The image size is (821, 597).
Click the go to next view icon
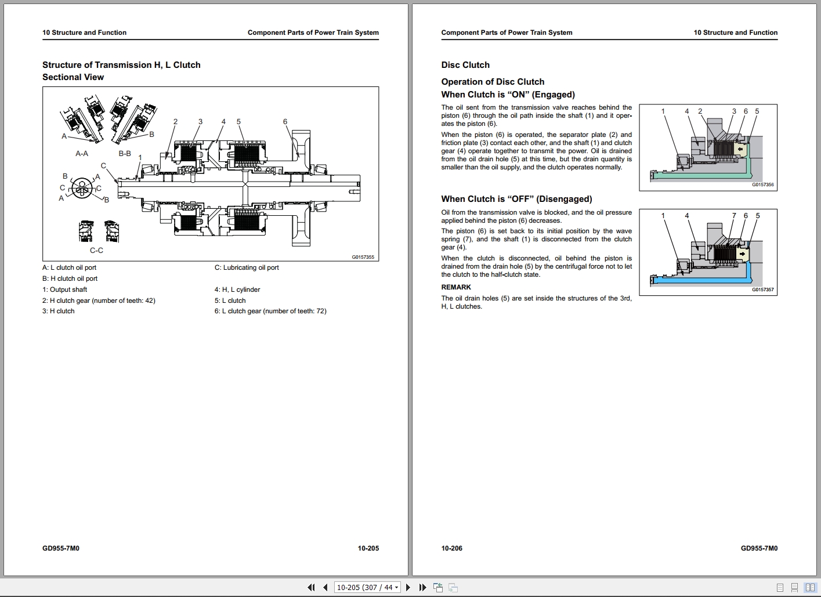[x=453, y=588]
